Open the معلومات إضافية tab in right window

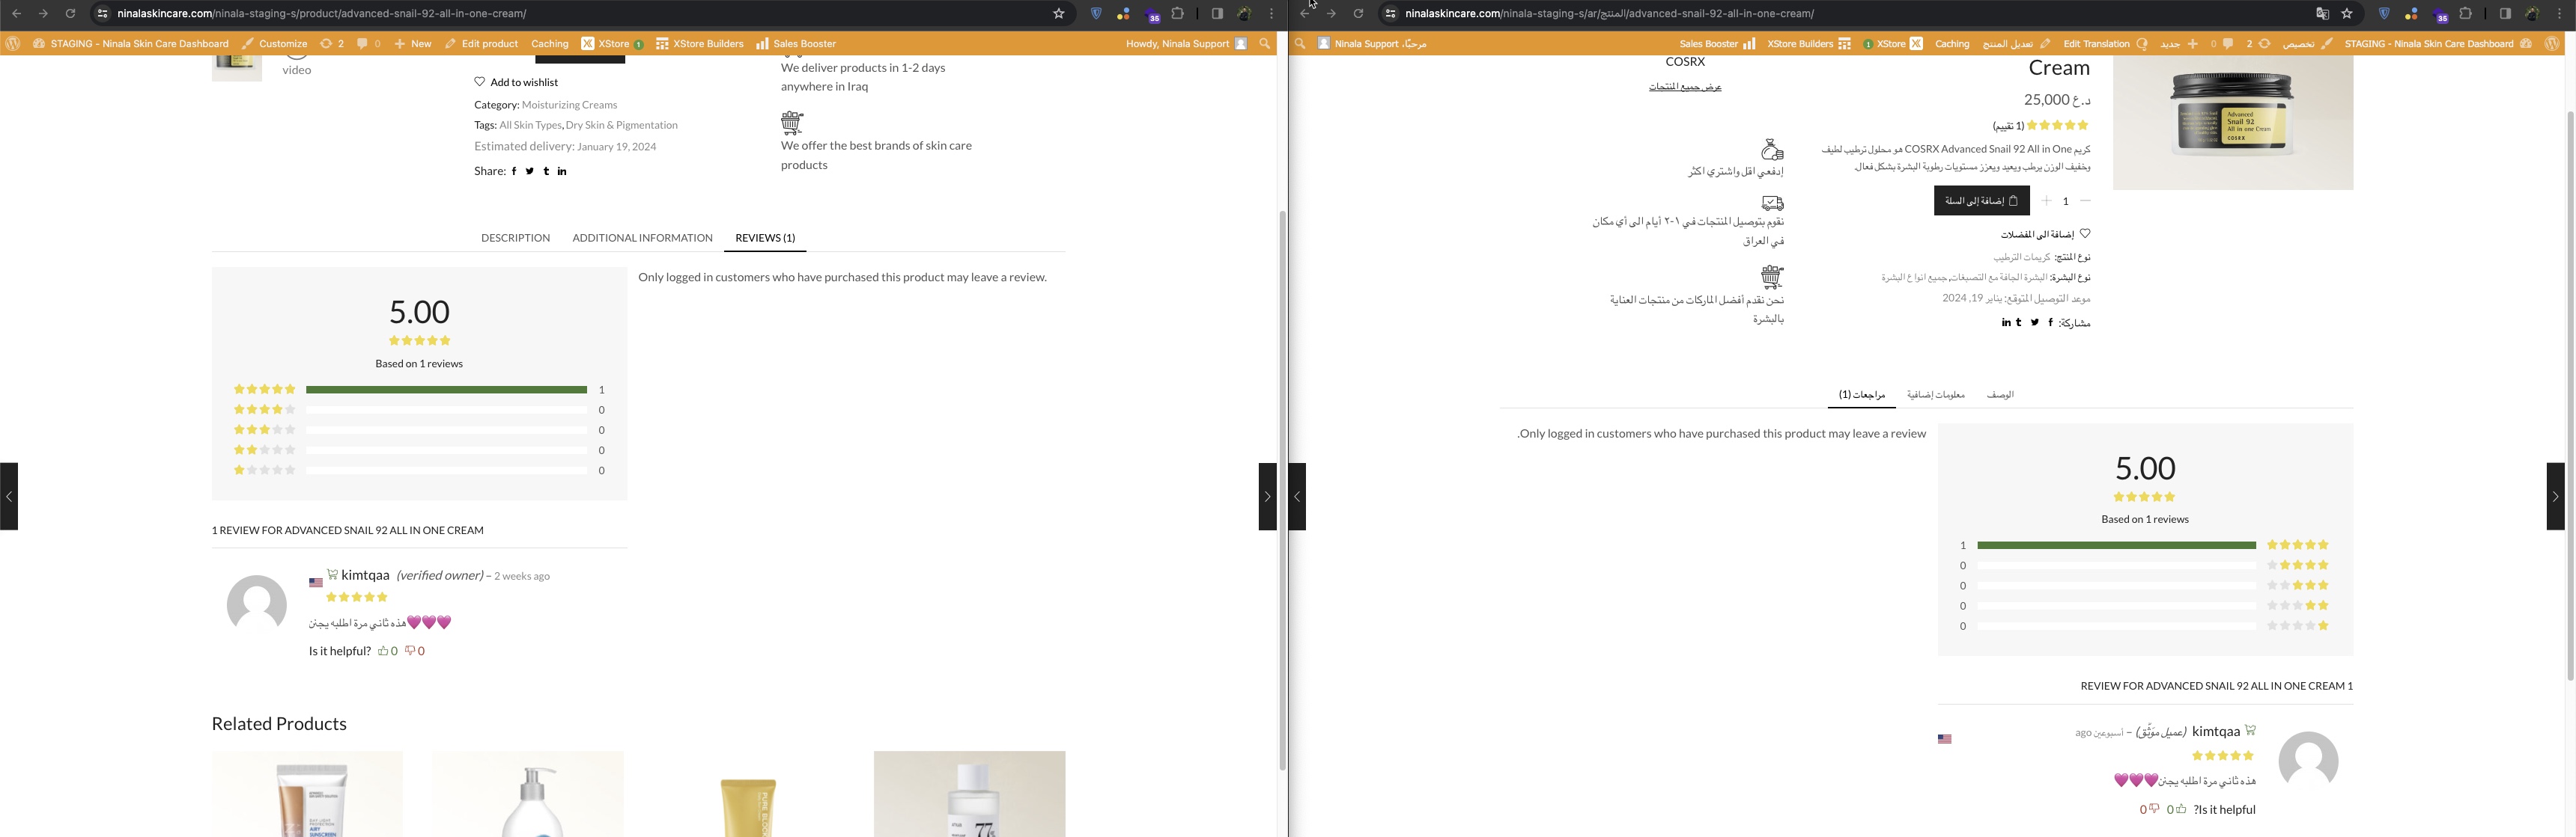point(1935,394)
